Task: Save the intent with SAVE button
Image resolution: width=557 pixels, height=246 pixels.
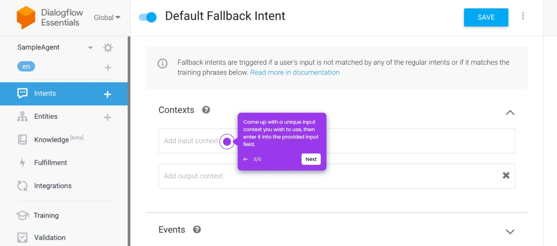Action: tap(486, 17)
